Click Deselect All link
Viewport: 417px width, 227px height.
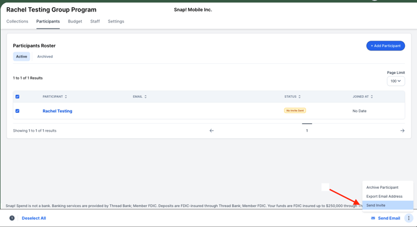coord(34,218)
